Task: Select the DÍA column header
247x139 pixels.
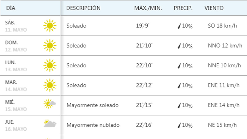Action: pos(11,8)
